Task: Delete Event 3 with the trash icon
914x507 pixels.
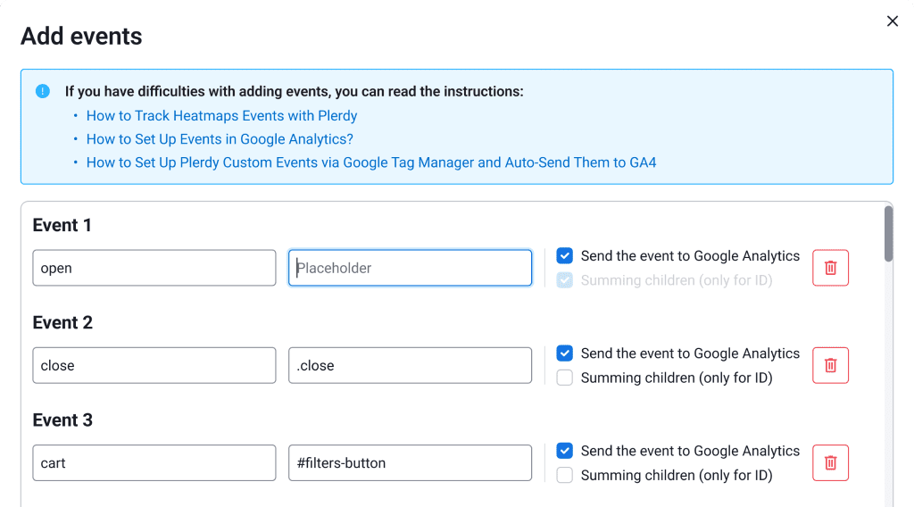Action: (830, 462)
